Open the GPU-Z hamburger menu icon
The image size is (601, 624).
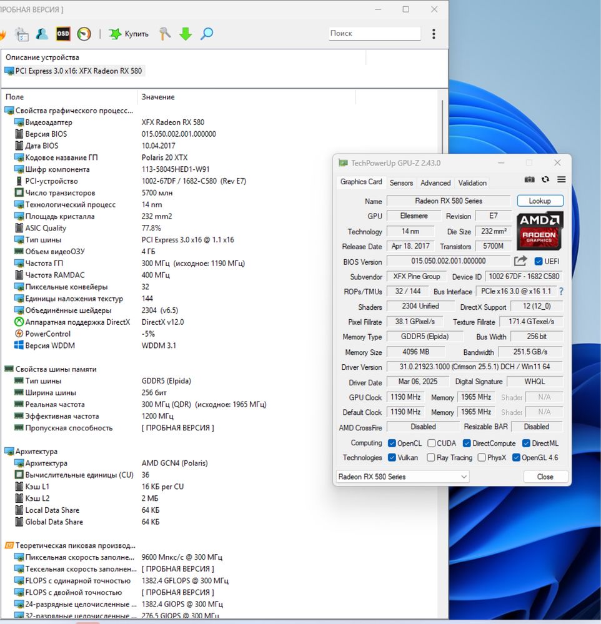pyautogui.click(x=561, y=179)
